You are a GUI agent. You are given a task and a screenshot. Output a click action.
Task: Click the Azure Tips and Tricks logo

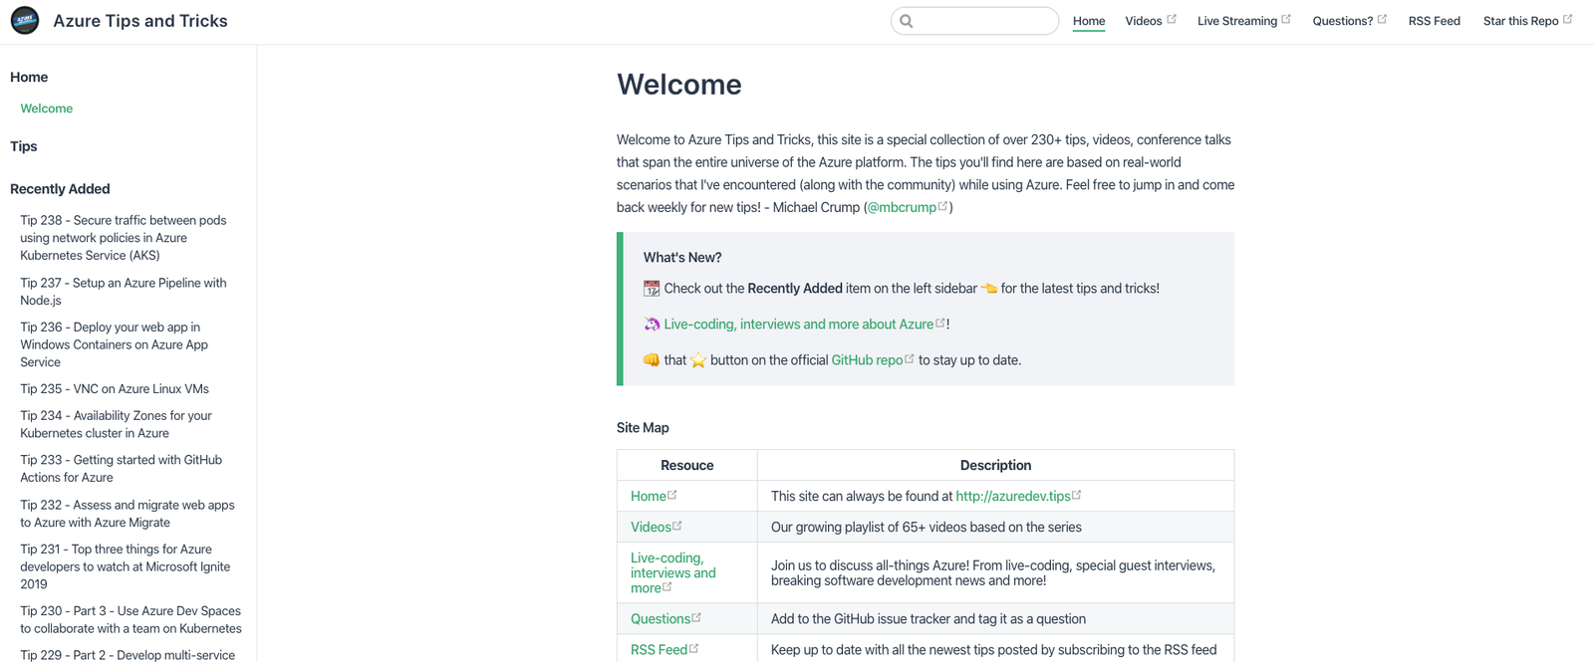25,21
